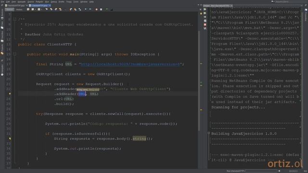Click Re-run with different parameters icon
Viewport: 308px width, 173px height.
[x=205, y=13]
